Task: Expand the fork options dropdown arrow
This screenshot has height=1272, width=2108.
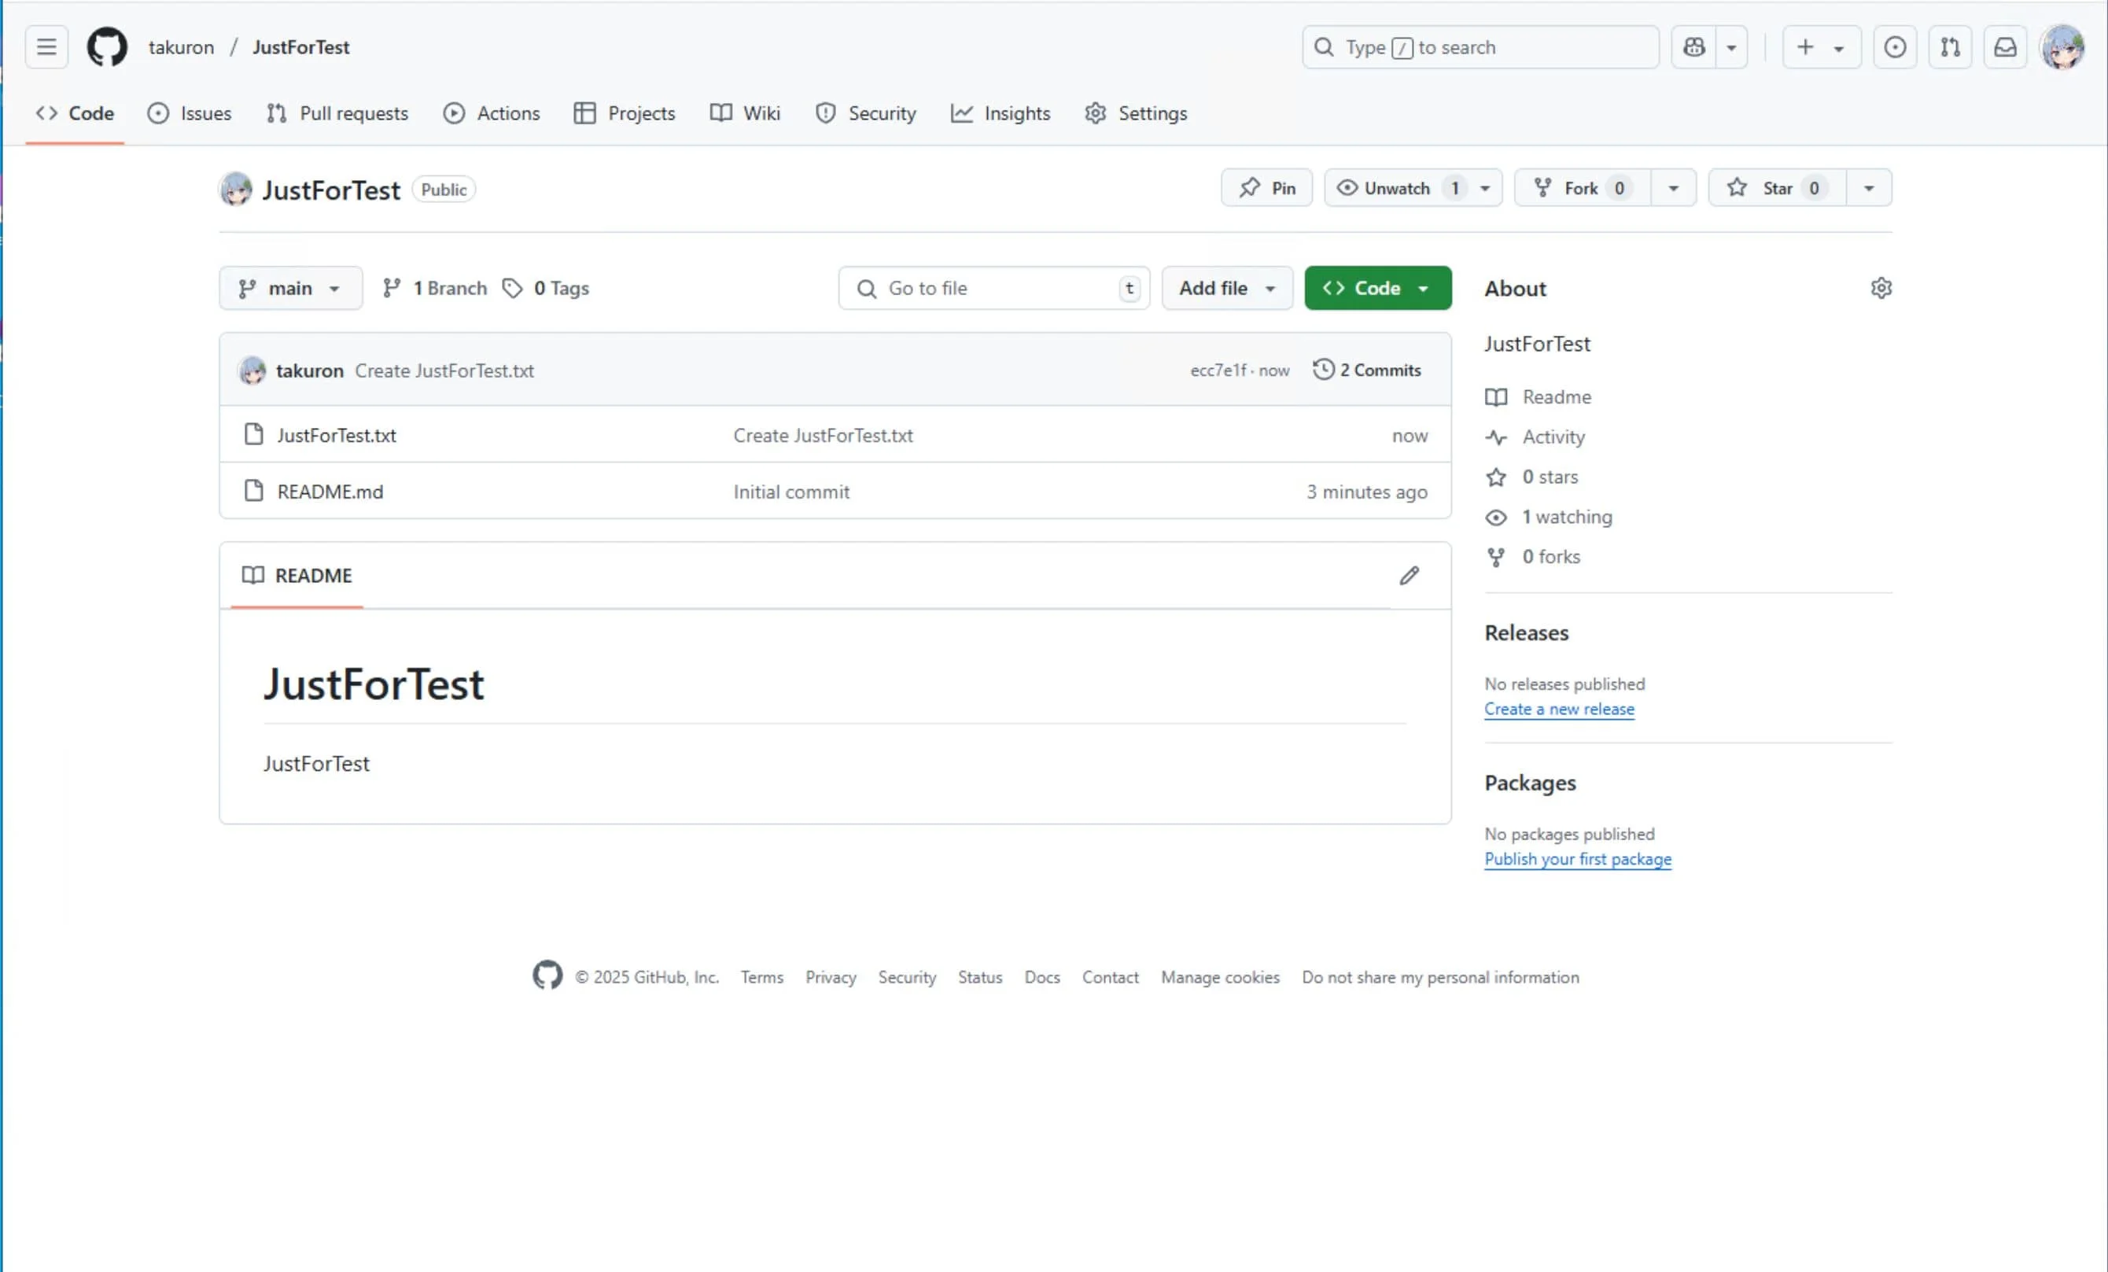Action: coord(1673,188)
